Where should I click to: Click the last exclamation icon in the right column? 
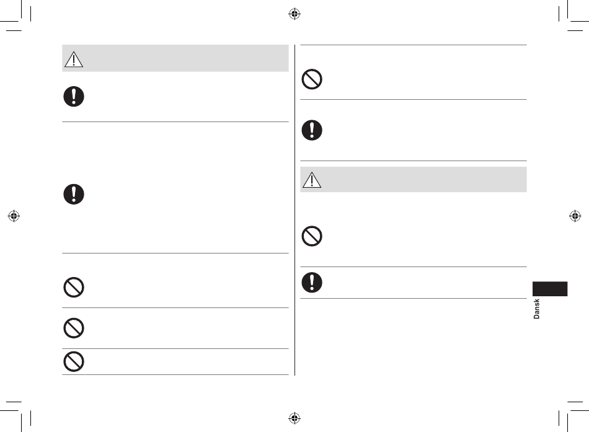312,282
